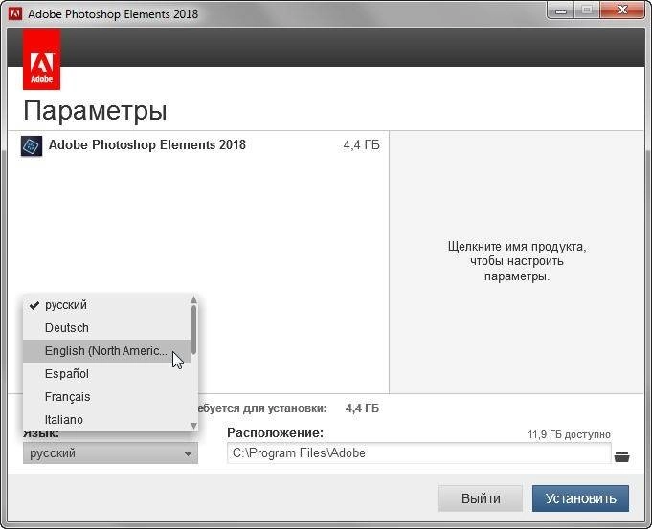Click the Adobe title bar icon
The height and width of the screenshot is (529, 652).
tap(15, 13)
